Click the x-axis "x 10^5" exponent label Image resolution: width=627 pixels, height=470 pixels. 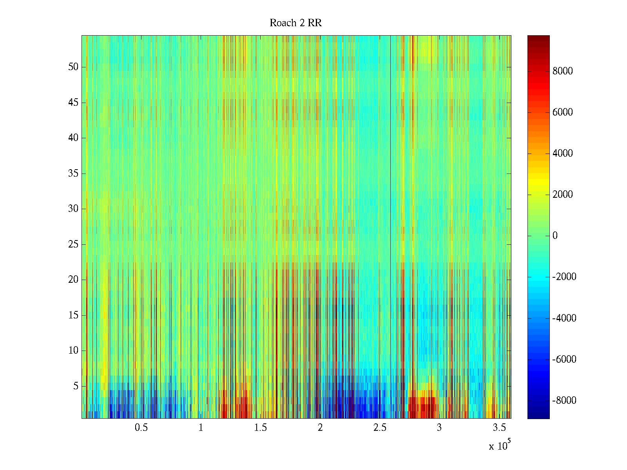[x=500, y=445]
